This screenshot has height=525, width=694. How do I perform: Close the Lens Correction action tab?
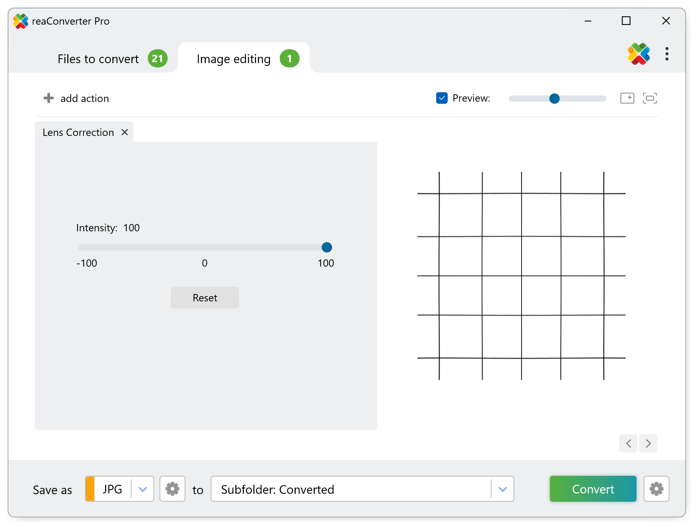tap(125, 132)
